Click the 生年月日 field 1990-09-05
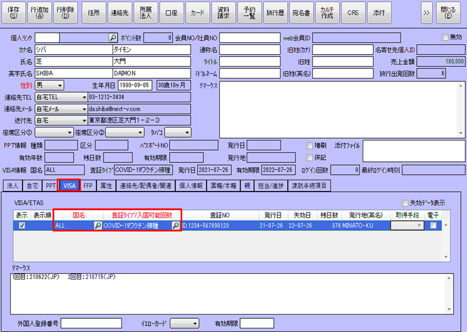 pyautogui.click(x=135, y=86)
